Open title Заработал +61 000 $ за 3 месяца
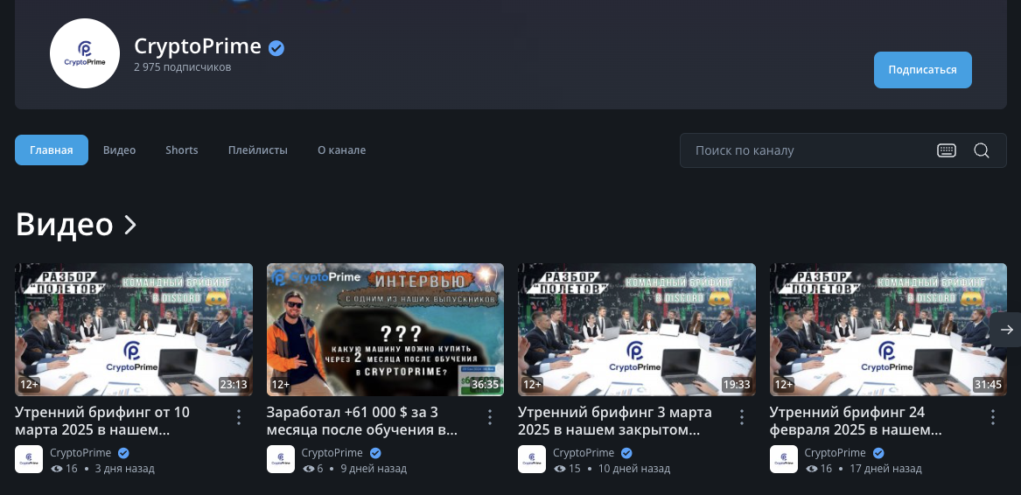The image size is (1021, 495). coord(362,422)
